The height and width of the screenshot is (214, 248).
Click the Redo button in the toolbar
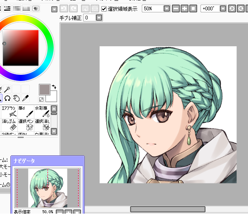click(74, 9)
